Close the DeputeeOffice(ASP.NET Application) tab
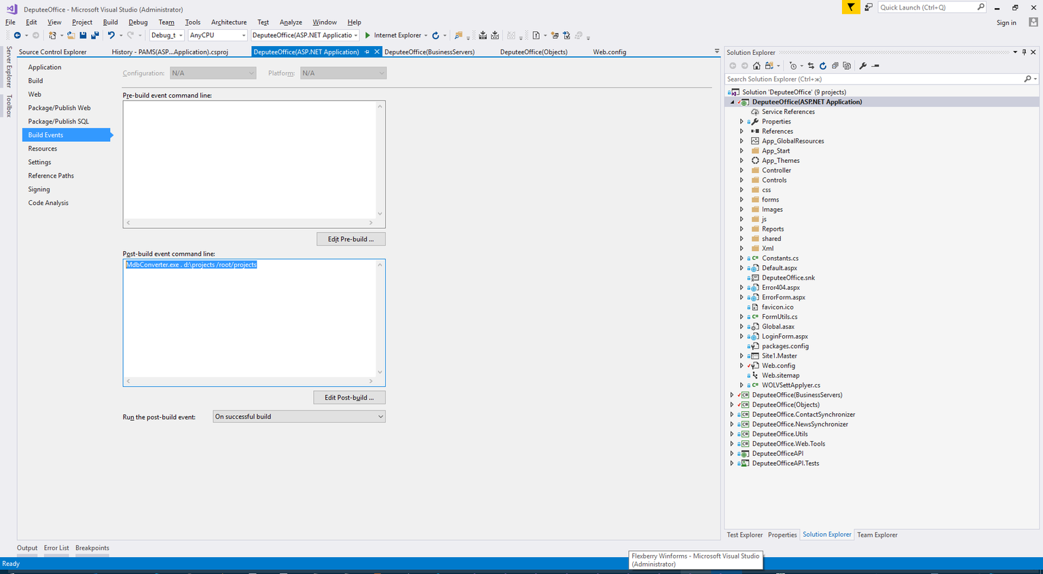 coord(377,52)
